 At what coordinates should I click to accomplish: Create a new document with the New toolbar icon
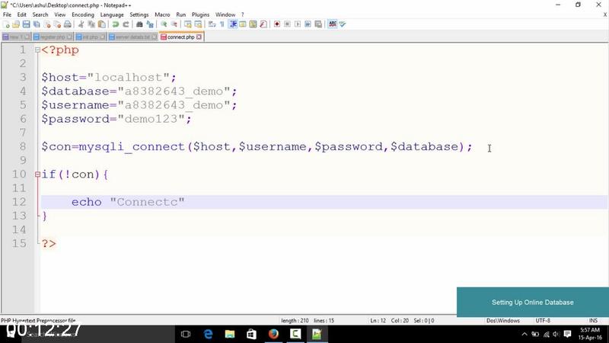6,24
